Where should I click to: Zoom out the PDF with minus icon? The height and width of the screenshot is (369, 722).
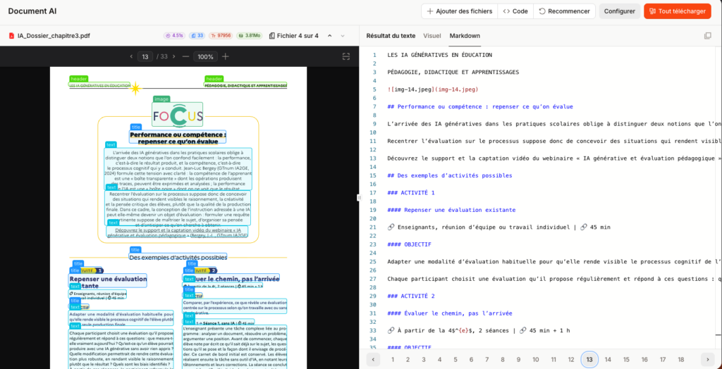pyautogui.click(x=186, y=56)
